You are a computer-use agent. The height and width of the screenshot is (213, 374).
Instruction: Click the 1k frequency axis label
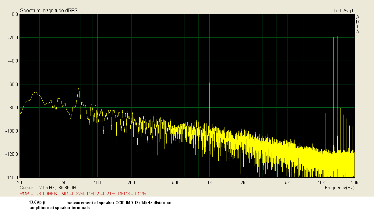[x=209, y=182]
